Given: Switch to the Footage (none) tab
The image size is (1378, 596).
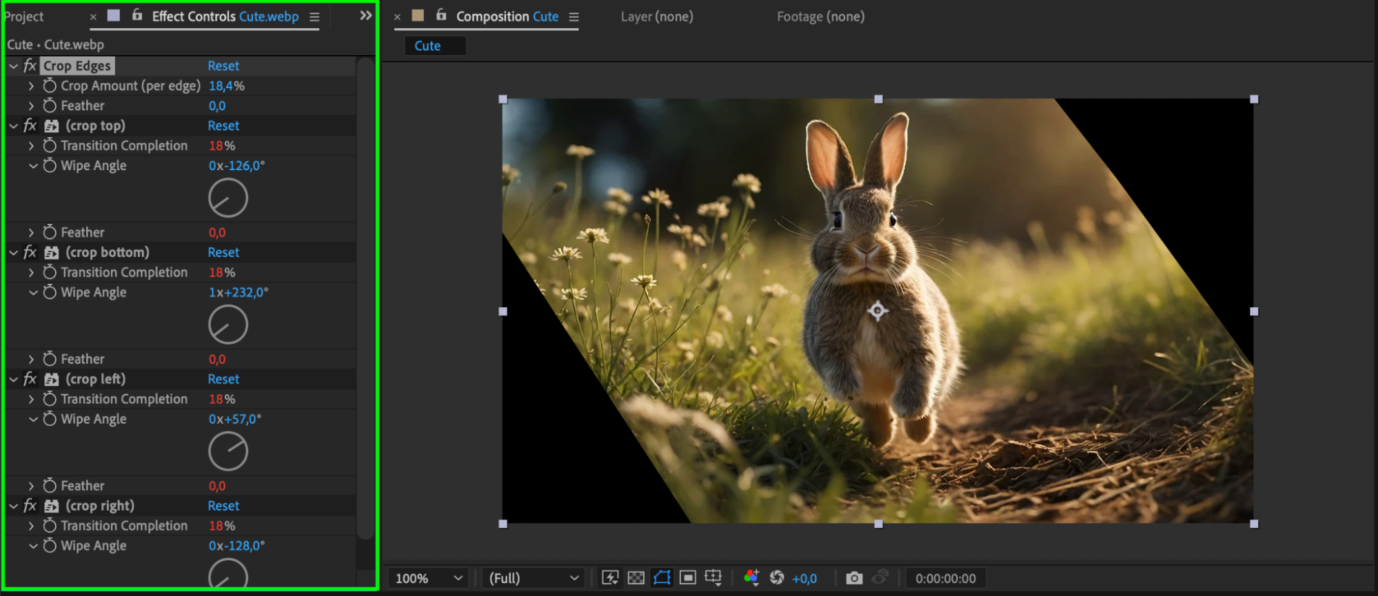Looking at the screenshot, I should (820, 17).
